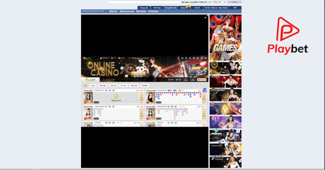Click the empty search field at the page top

pyautogui.click(x=144, y=2)
